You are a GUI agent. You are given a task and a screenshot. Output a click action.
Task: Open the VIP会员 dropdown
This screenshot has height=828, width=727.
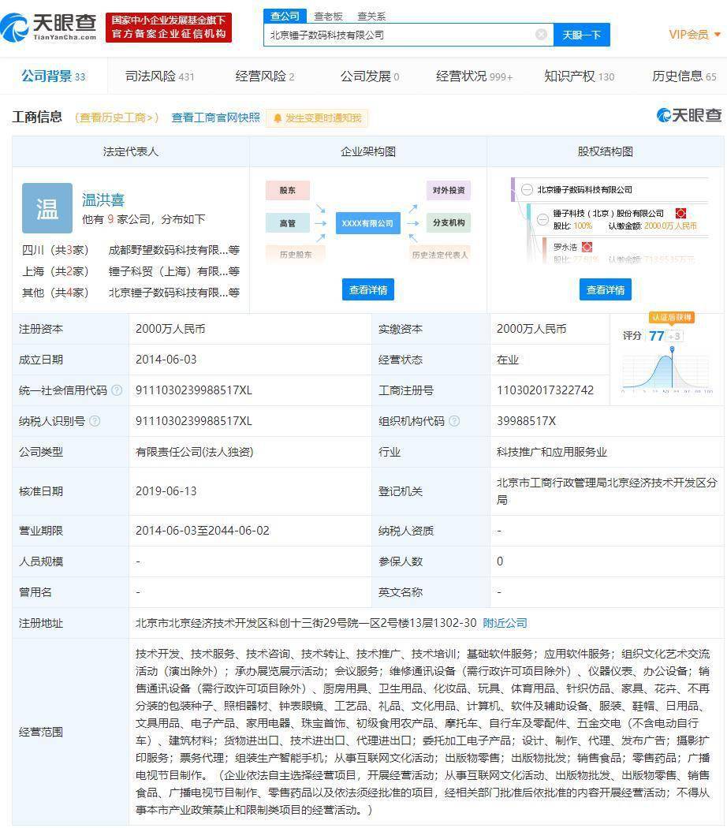[690, 35]
